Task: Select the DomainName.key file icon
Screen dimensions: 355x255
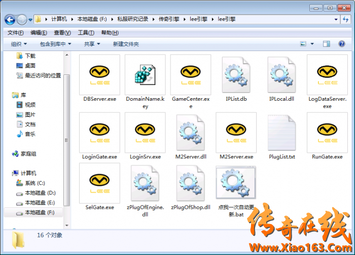Action: click(x=145, y=75)
